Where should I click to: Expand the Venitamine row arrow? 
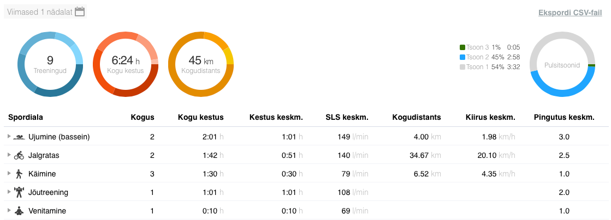click(x=9, y=211)
